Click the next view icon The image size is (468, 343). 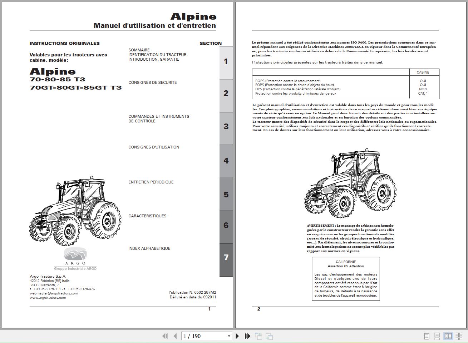point(269,336)
